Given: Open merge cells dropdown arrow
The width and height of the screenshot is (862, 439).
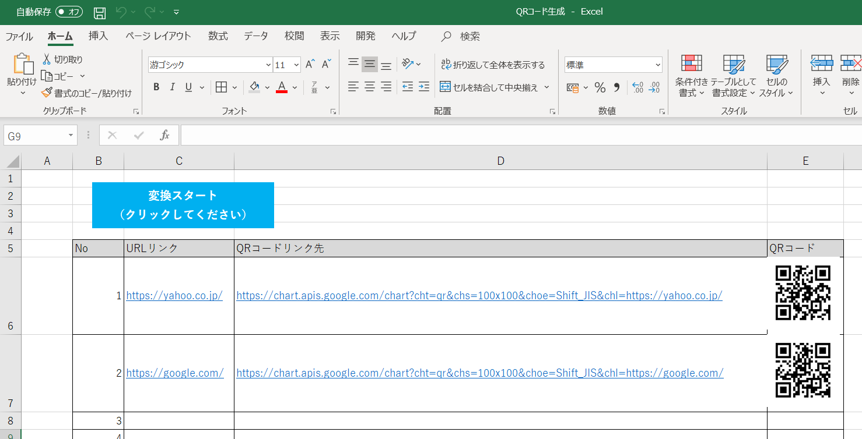Looking at the screenshot, I should click(547, 87).
